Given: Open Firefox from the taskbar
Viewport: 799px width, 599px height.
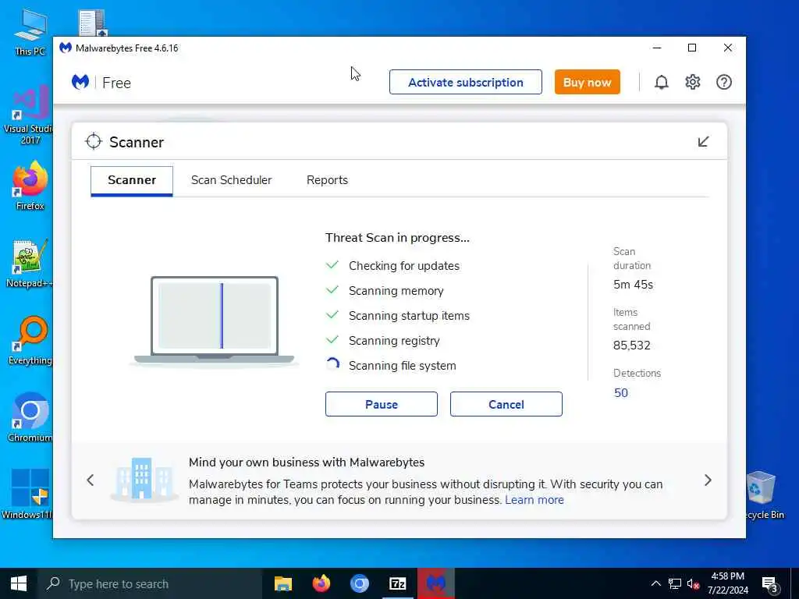Looking at the screenshot, I should [321, 583].
